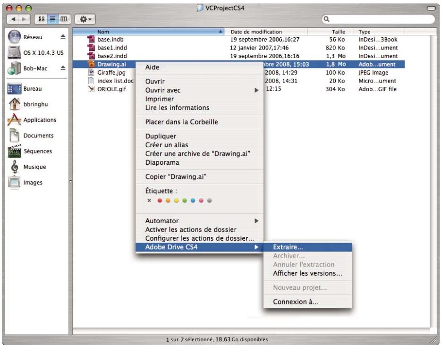This screenshot has height=345, width=441.
Task: Click the sidebar divider handle
Action: point(70,181)
